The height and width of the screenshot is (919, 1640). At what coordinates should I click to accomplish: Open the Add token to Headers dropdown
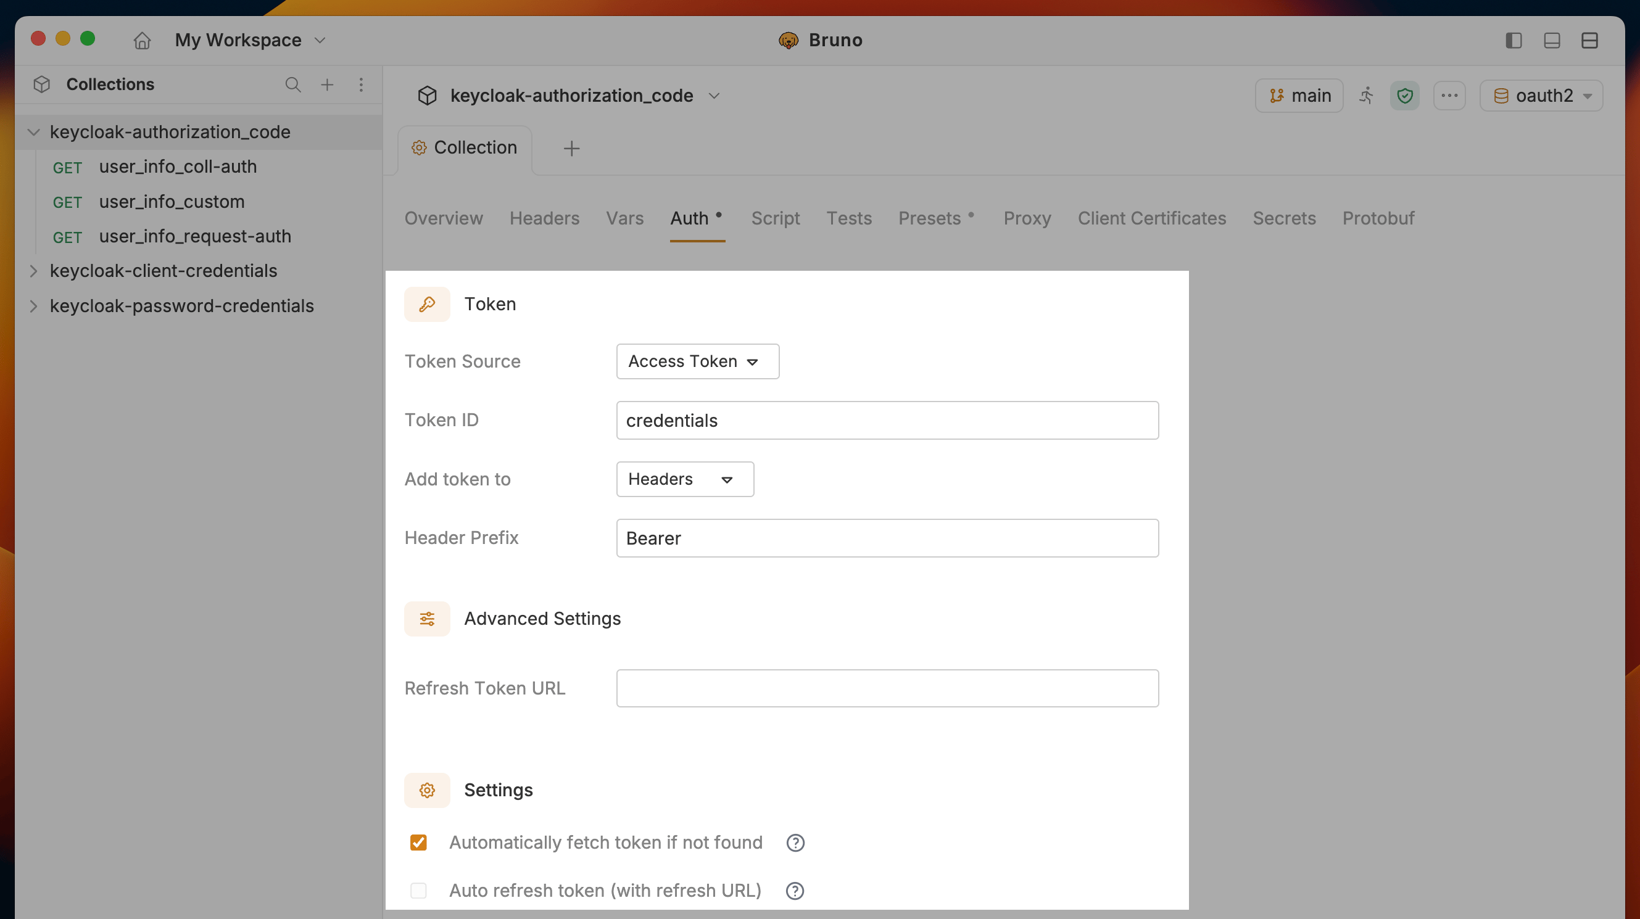pyautogui.click(x=685, y=479)
